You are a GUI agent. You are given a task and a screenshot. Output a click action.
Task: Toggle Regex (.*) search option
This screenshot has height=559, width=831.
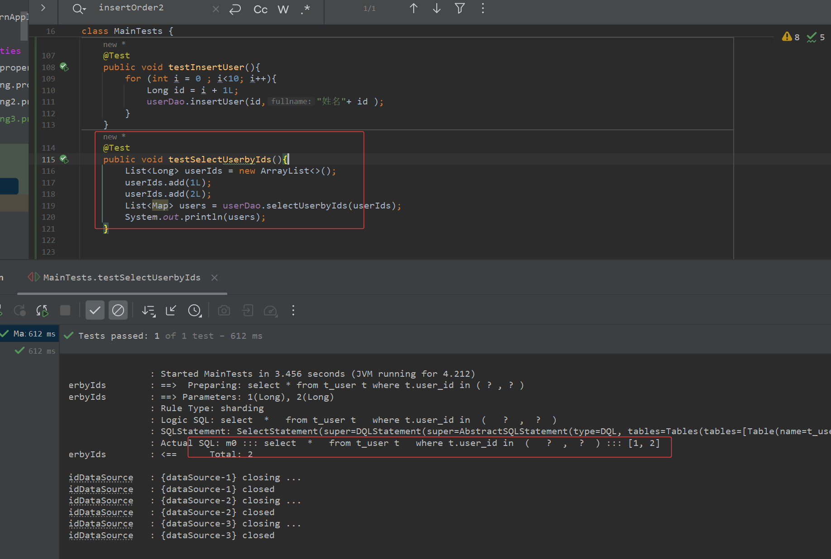point(306,9)
